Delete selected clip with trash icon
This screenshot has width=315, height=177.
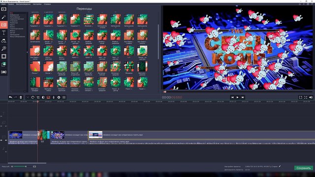(x=21, y=97)
